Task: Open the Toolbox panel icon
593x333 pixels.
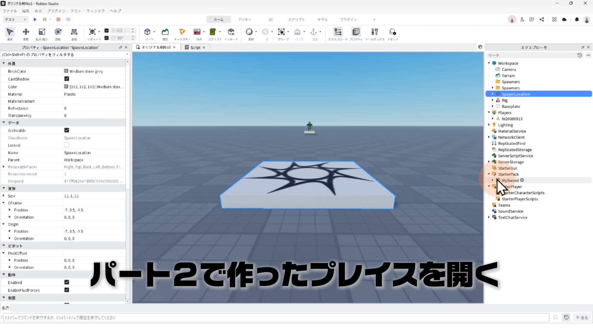Action: [x=374, y=32]
